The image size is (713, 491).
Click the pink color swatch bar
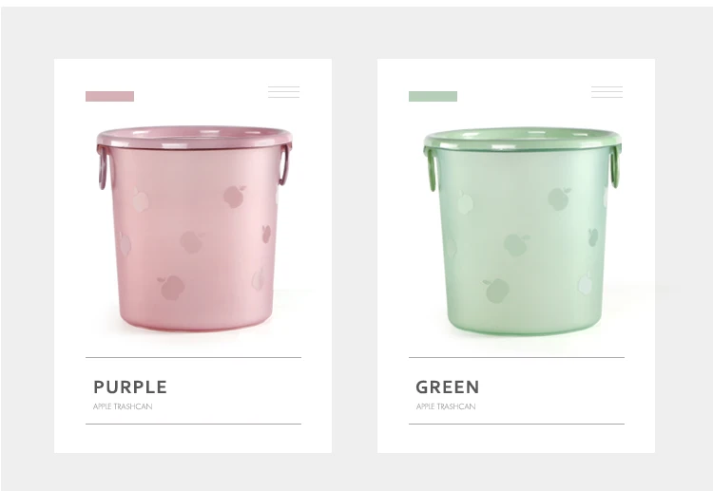pyautogui.click(x=109, y=96)
